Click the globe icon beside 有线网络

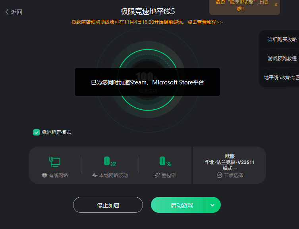(44, 175)
